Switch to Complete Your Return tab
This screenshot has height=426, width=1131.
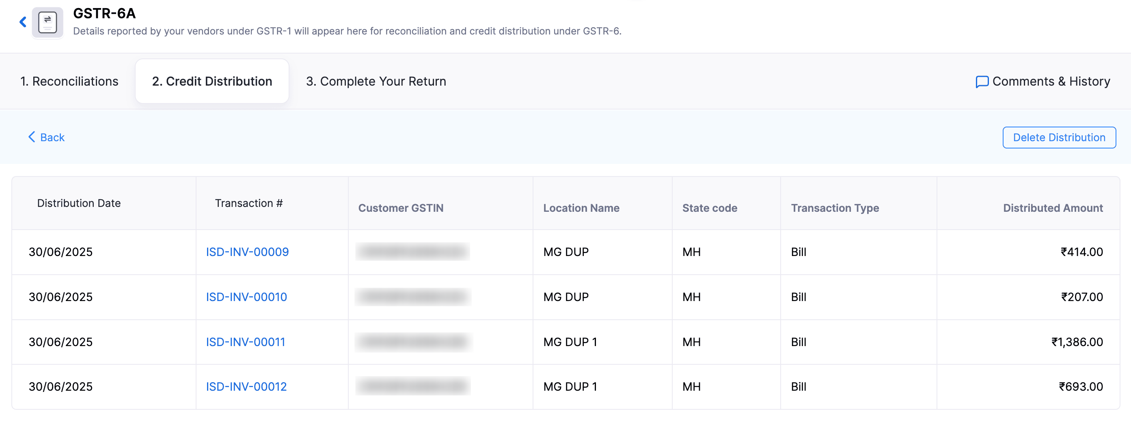pyautogui.click(x=376, y=82)
